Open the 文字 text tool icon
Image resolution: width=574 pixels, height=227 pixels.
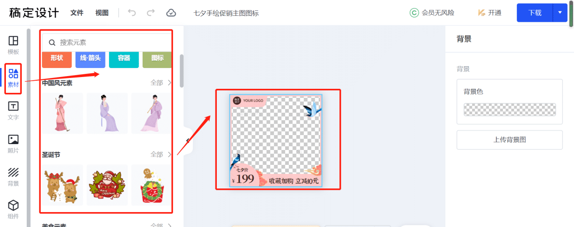tap(13, 111)
